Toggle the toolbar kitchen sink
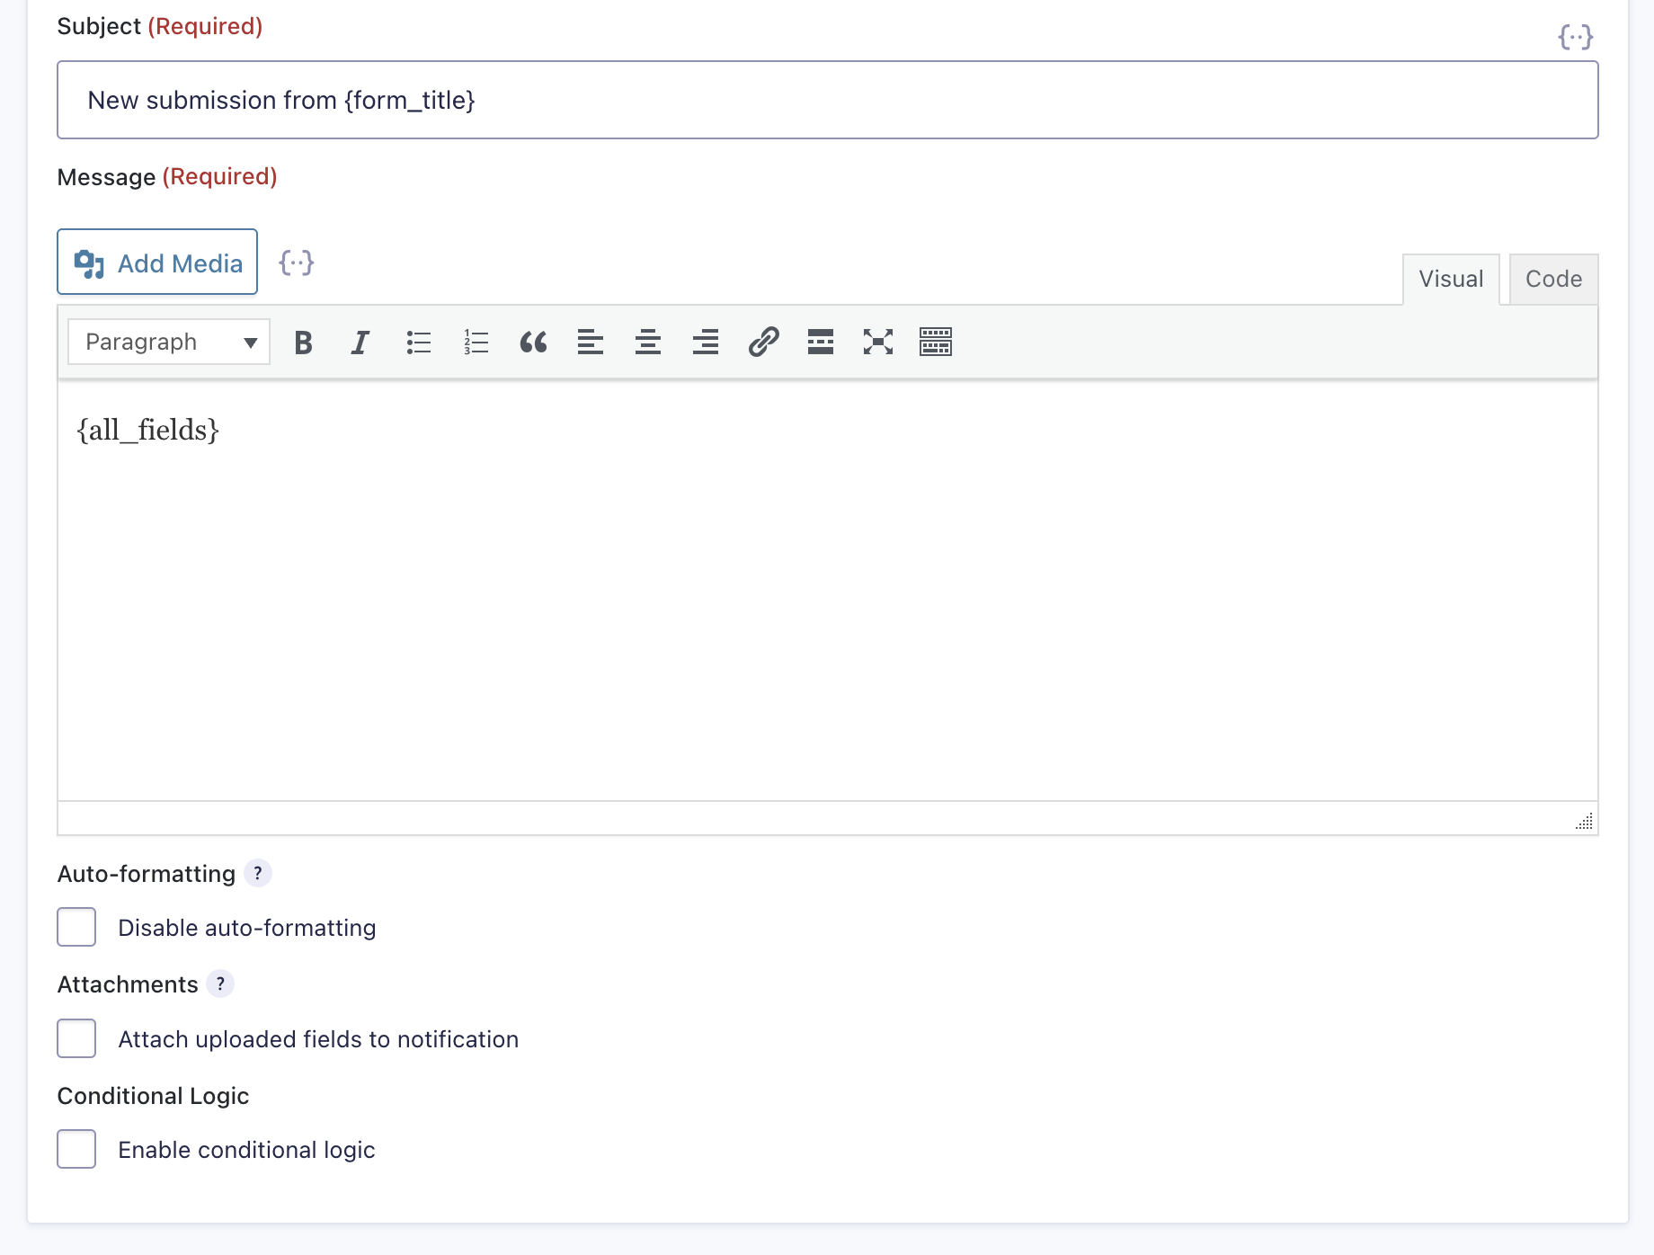 (936, 343)
